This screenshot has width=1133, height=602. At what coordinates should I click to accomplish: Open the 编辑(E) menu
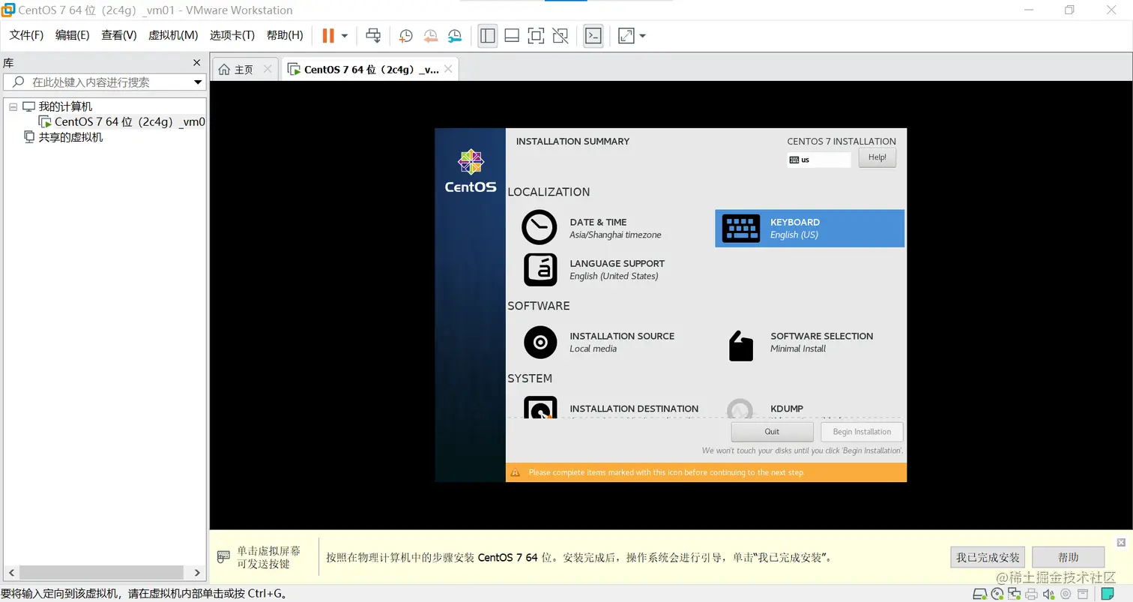[x=72, y=35]
